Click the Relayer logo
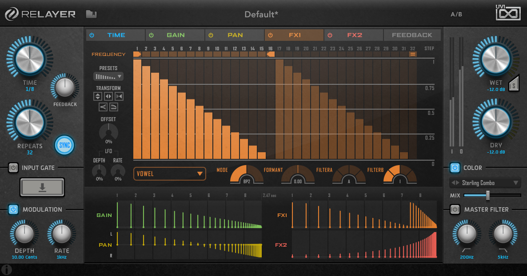This screenshot has width=527, height=276. click(x=40, y=14)
